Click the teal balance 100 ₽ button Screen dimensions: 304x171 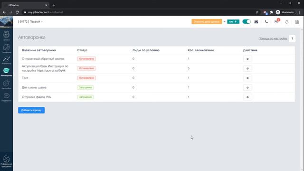pyautogui.click(x=233, y=22)
